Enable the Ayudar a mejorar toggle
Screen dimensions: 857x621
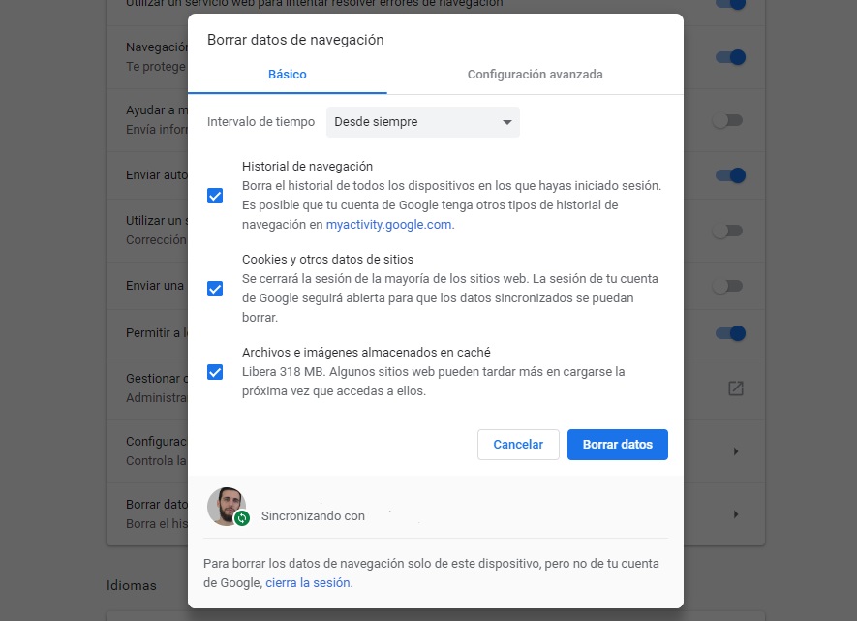(729, 120)
